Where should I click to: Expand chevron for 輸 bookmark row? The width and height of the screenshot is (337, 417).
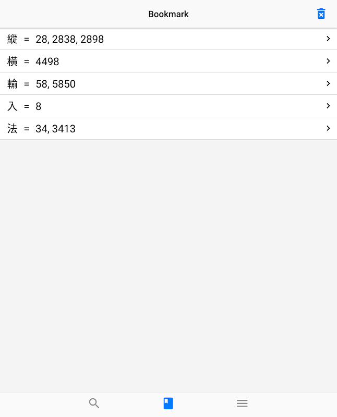coord(328,83)
